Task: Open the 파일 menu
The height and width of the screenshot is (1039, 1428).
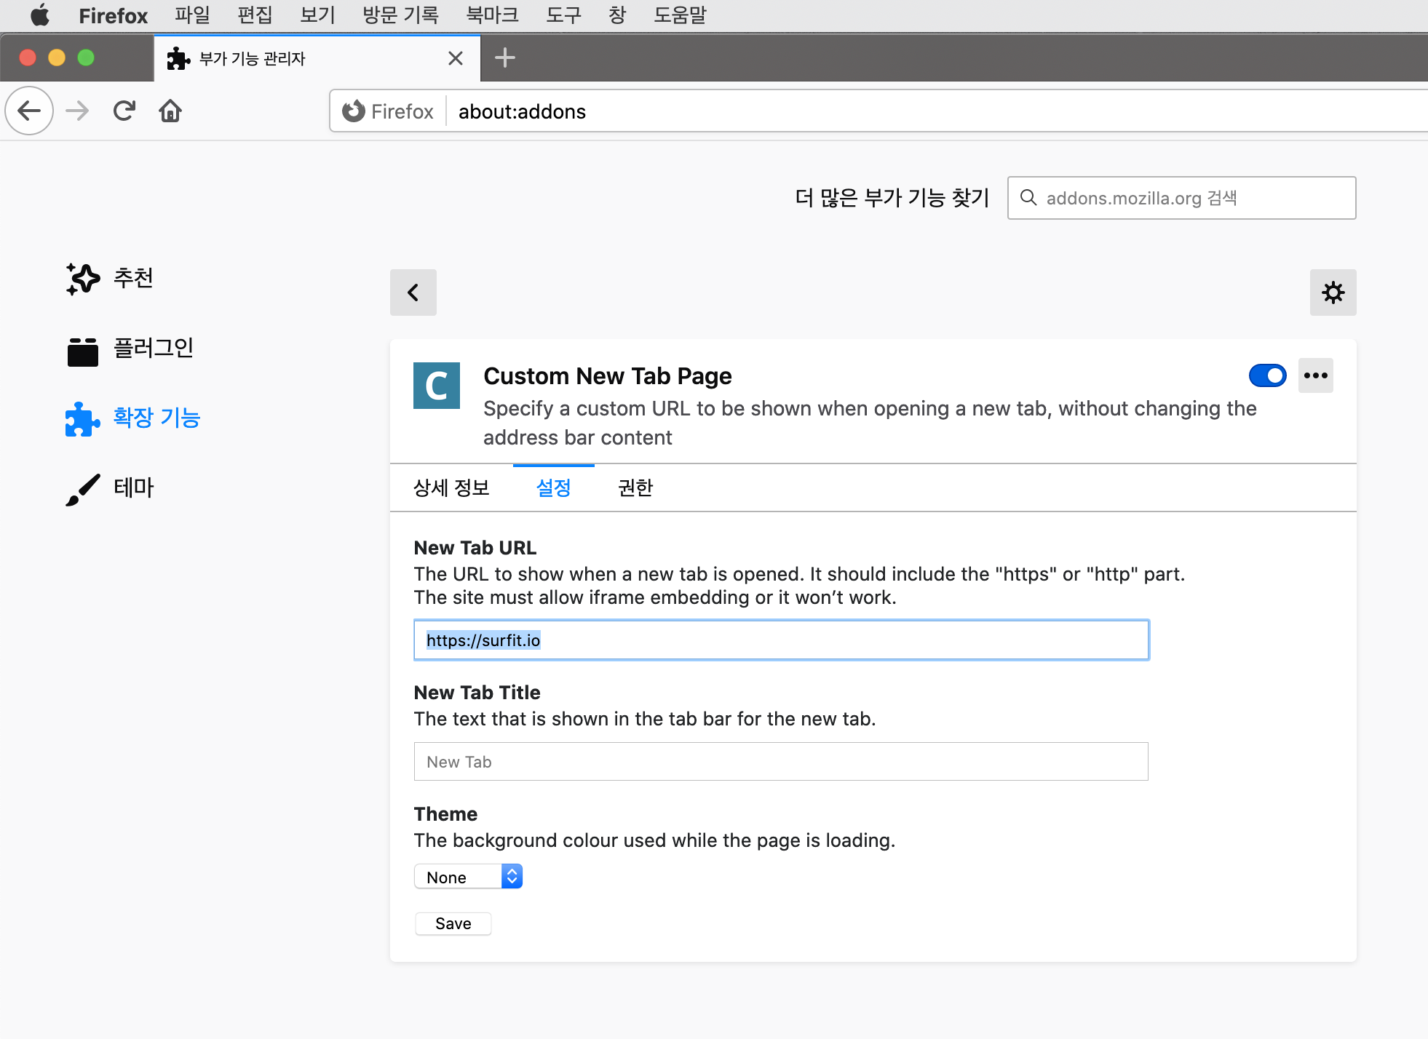Action: coord(192,15)
